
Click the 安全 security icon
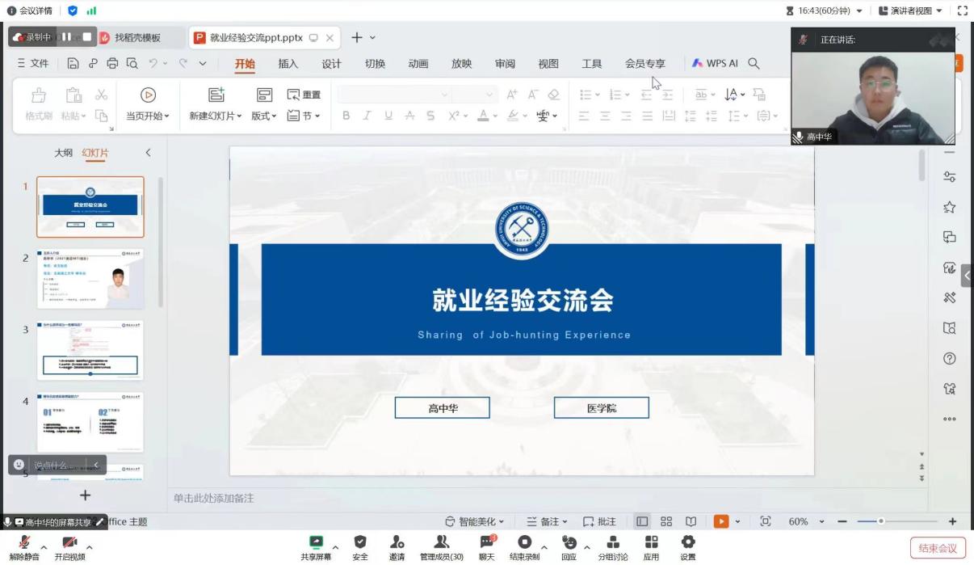click(x=360, y=542)
